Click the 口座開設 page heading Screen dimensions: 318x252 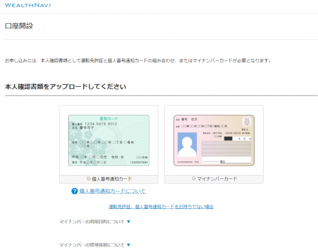pos(19,26)
